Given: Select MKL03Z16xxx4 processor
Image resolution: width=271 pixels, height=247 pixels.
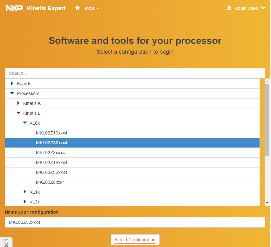Looking at the screenshot, I should 132,162.
